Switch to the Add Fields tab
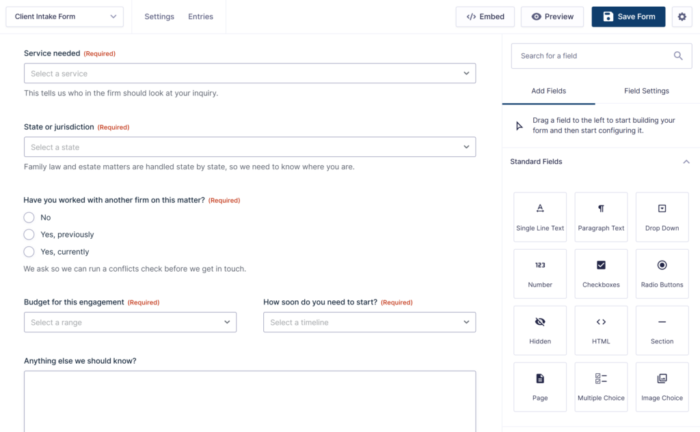This screenshot has width=700, height=432. click(x=548, y=91)
